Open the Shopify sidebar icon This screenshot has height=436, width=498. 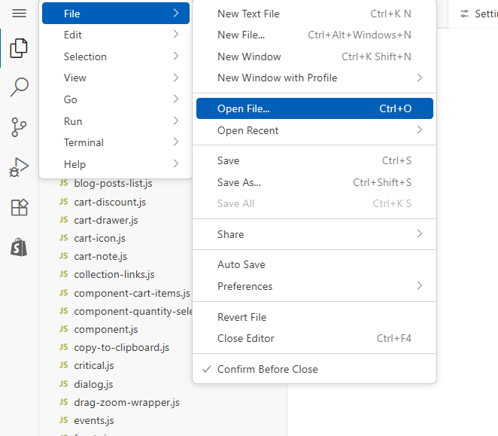point(20,247)
